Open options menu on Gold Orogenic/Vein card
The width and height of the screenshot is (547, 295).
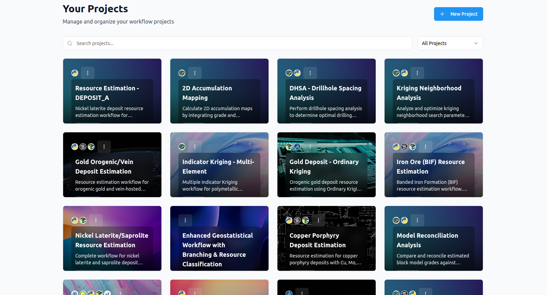104,147
